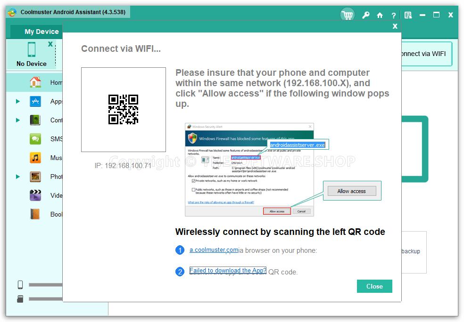Click the key register icon
The height and width of the screenshot is (322, 464).
[x=366, y=15]
